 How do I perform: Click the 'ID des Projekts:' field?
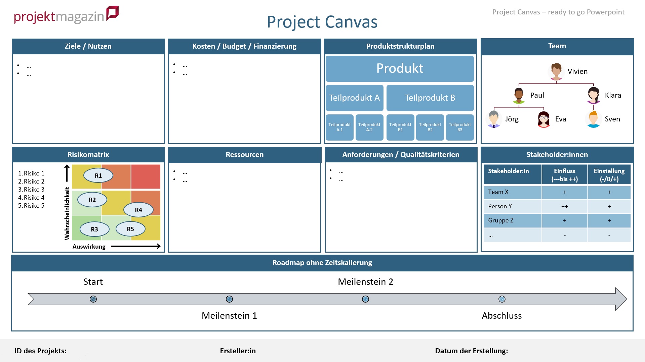point(40,351)
